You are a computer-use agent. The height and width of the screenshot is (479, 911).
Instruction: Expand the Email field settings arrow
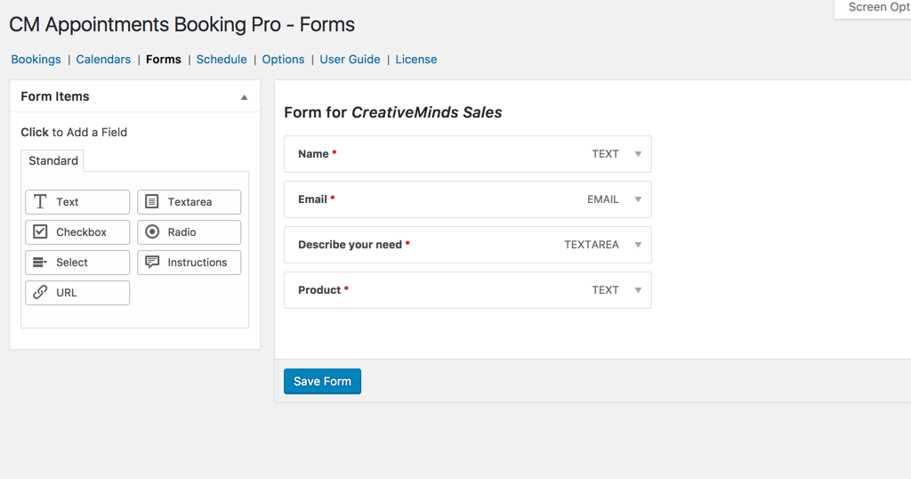tap(638, 199)
